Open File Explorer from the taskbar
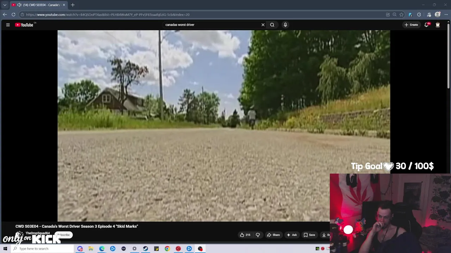The width and height of the screenshot is (451, 253). pos(91,248)
